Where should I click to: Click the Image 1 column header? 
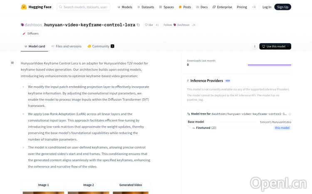[43, 185]
